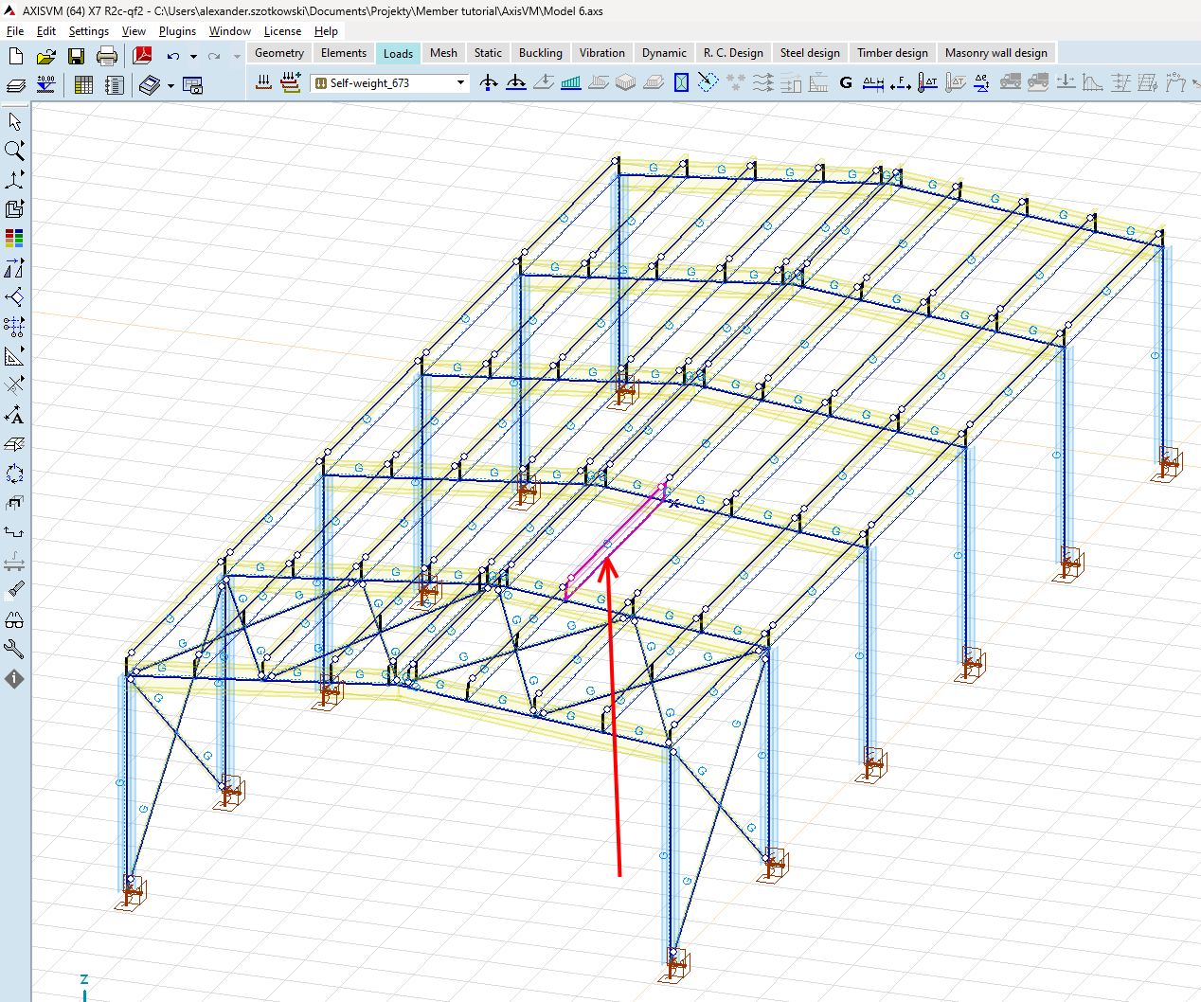This screenshot has width=1201, height=1002.
Task: Click the info icon in left toolbar
Action: [x=14, y=679]
